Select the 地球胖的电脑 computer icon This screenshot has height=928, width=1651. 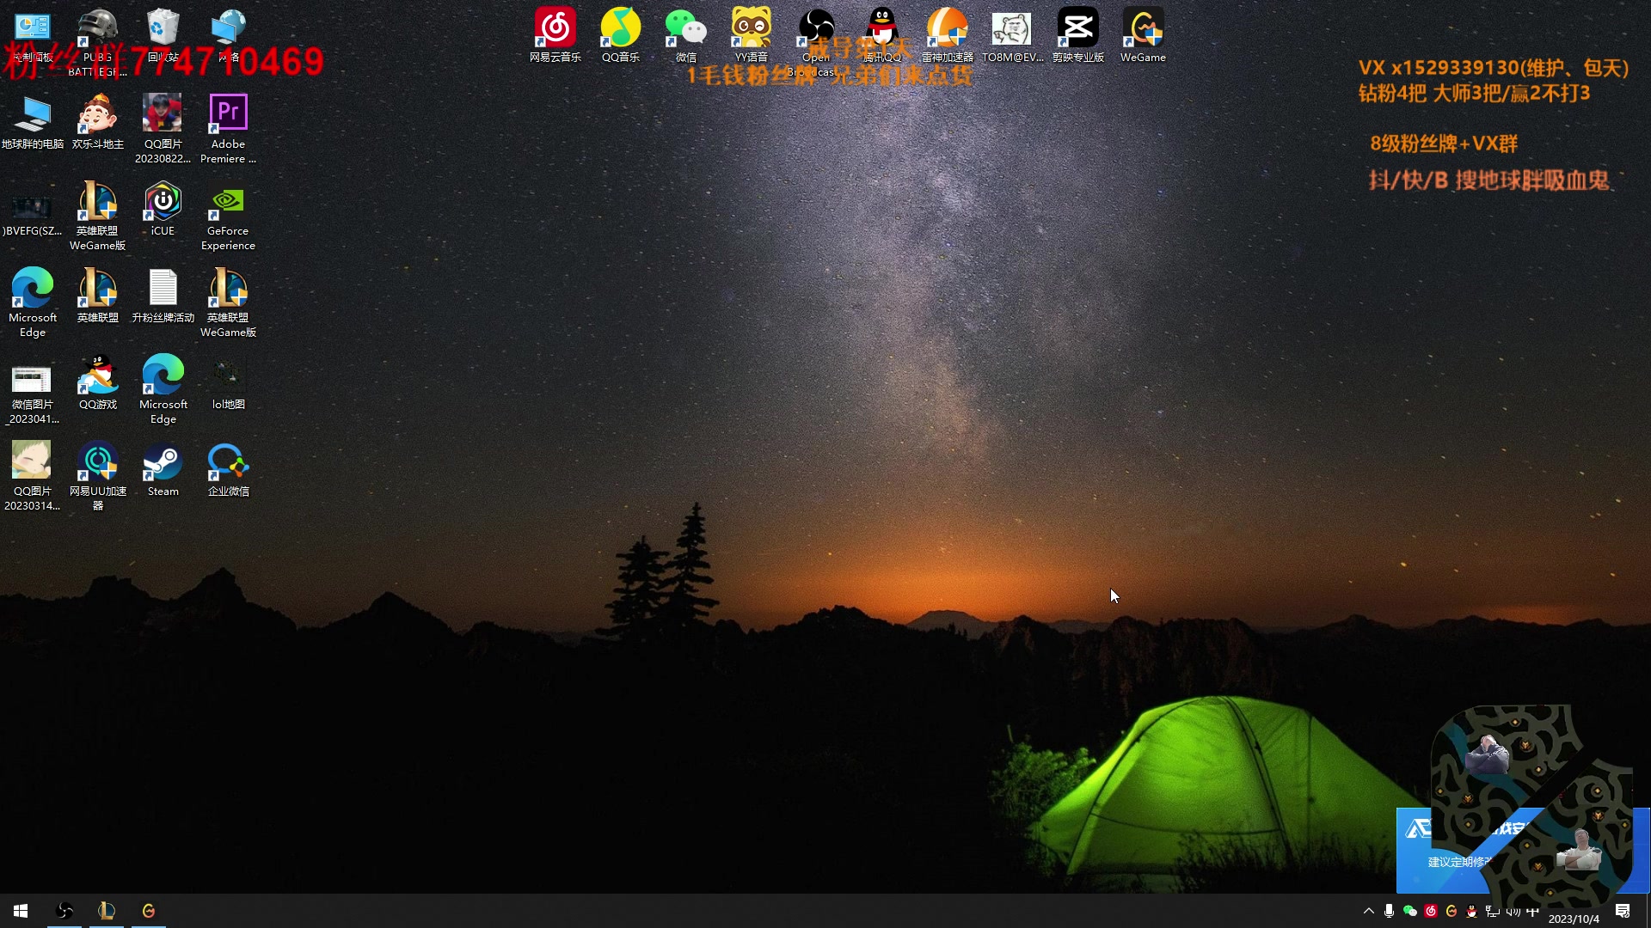[33, 122]
